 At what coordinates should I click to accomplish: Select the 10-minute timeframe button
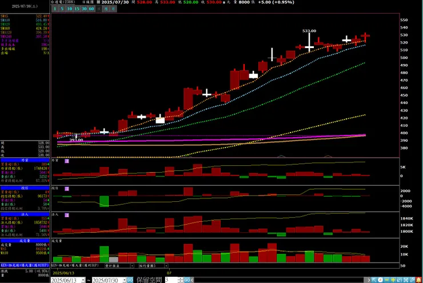69,9
